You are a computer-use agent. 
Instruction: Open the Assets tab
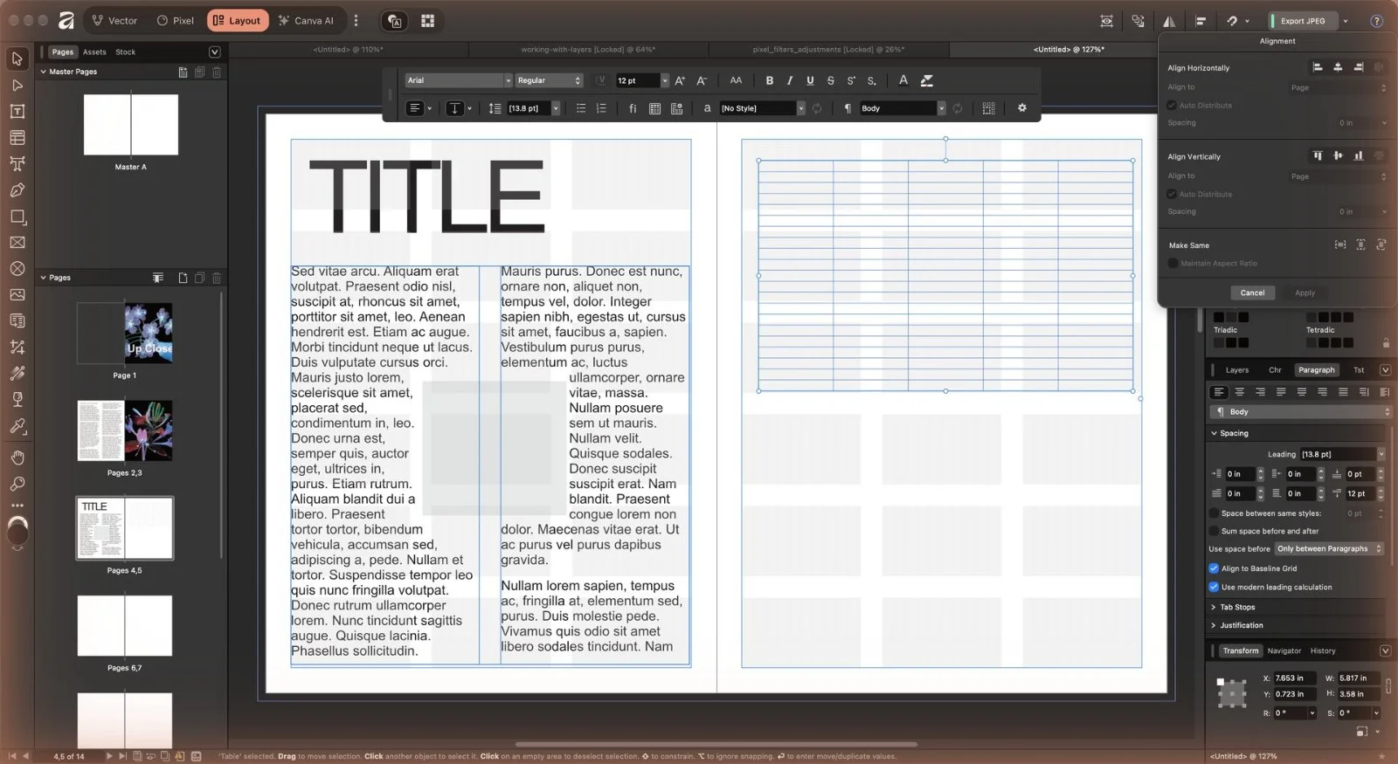pos(94,52)
